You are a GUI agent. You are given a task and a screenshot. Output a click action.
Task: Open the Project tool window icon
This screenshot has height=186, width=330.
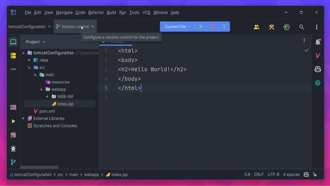click(x=13, y=42)
